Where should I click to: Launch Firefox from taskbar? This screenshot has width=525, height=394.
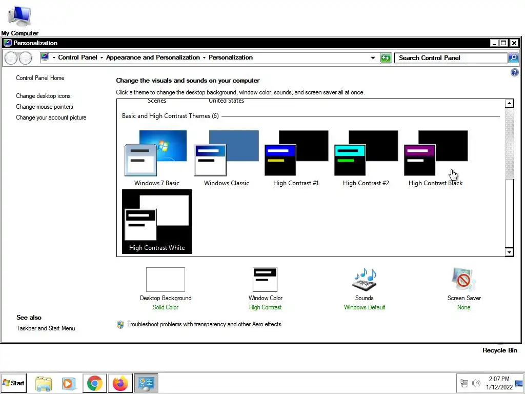pos(120,383)
